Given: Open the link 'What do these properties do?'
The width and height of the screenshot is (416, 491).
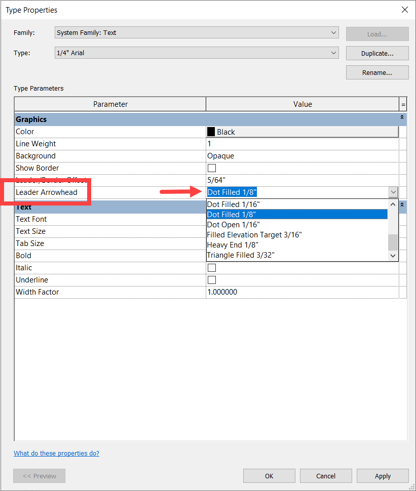Looking at the screenshot, I should coord(56,453).
